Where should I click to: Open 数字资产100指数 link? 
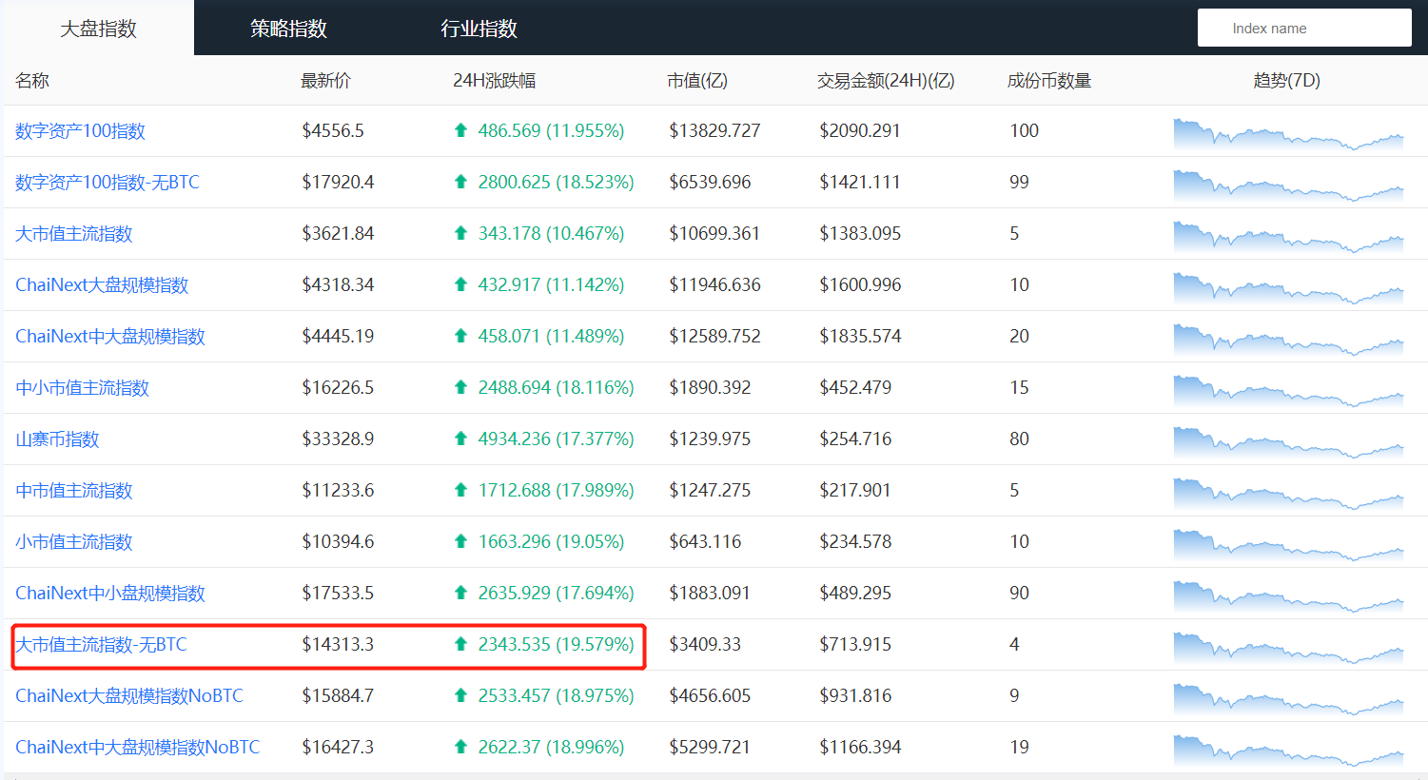[x=80, y=131]
